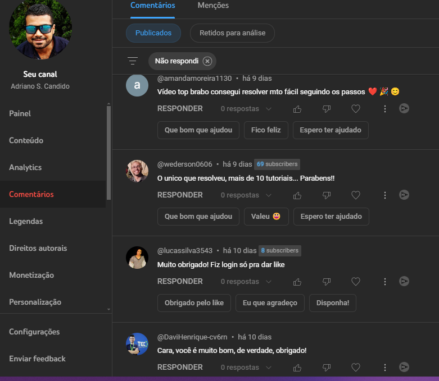Remove the Não respondi filter chip
Image resolution: width=439 pixels, height=381 pixels.
(x=207, y=61)
